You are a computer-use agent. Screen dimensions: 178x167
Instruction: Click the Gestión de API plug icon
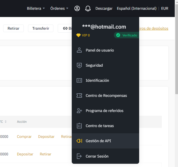[x=79, y=141]
